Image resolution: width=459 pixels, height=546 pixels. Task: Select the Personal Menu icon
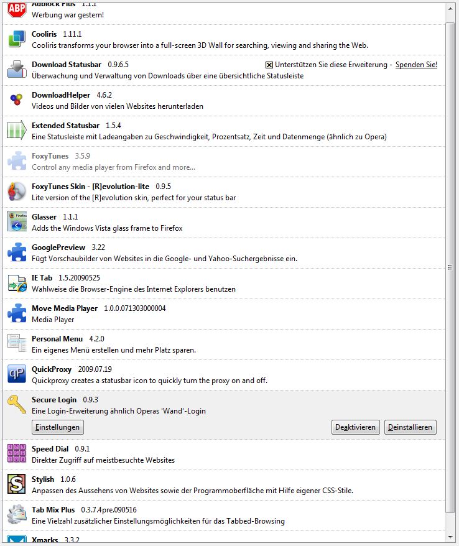coord(17,343)
